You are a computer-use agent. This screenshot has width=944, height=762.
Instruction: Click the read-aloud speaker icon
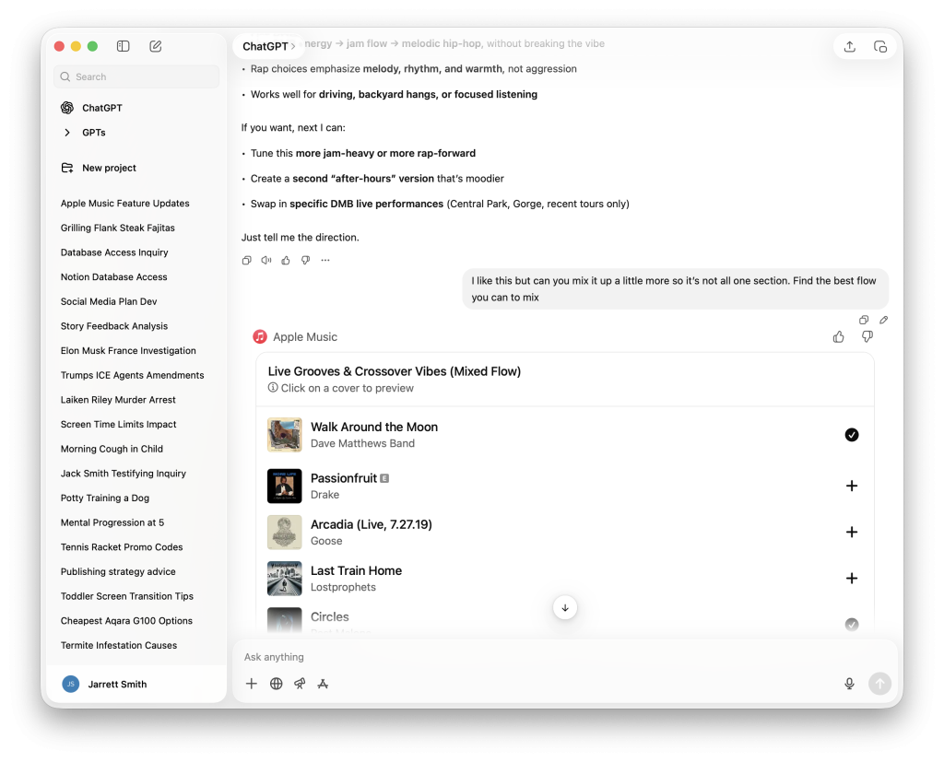click(265, 260)
